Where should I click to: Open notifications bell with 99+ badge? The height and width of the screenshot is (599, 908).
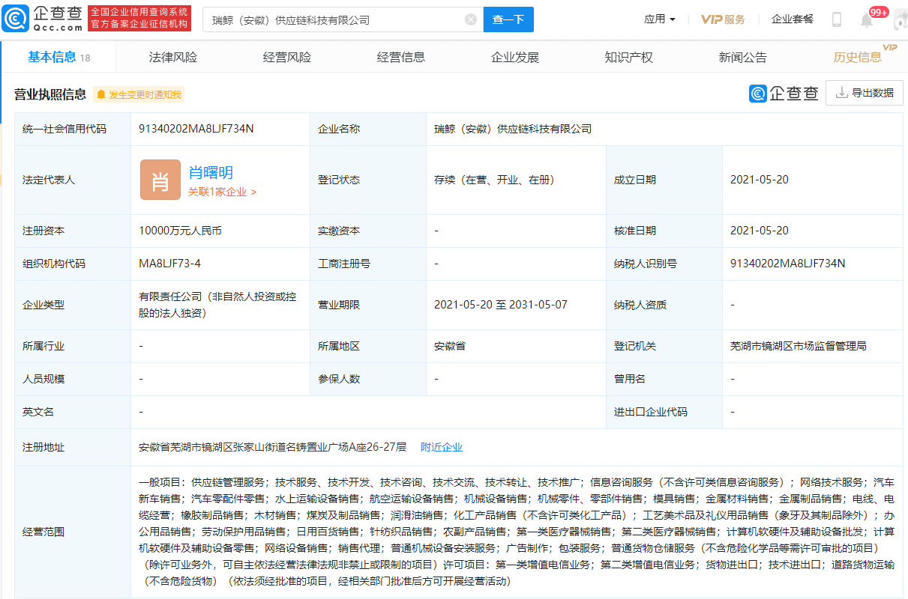point(867,20)
